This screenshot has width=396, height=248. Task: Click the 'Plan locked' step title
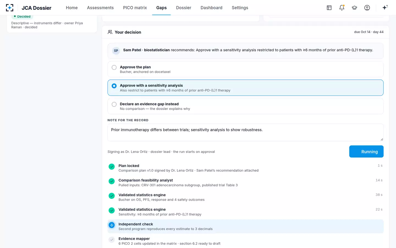point(129,166)
